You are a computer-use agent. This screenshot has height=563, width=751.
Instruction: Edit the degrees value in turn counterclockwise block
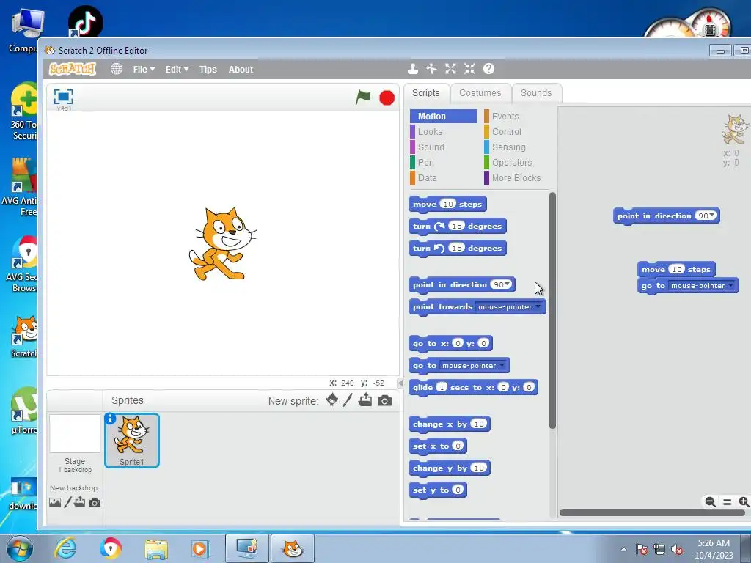pos(457,248)
